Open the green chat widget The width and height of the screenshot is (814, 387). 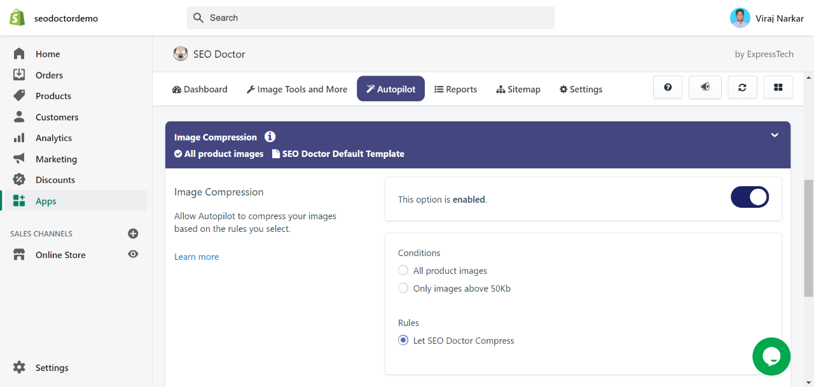pos(771,356)
